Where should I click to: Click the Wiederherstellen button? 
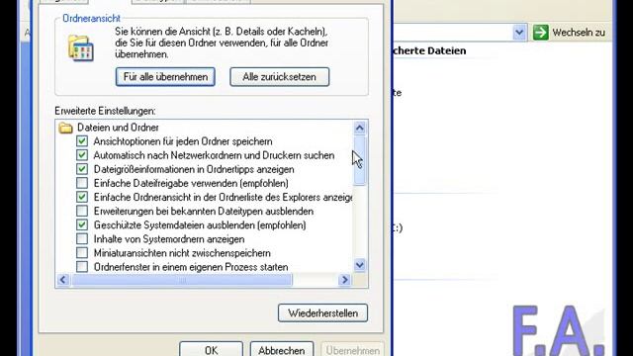[322, 312]
